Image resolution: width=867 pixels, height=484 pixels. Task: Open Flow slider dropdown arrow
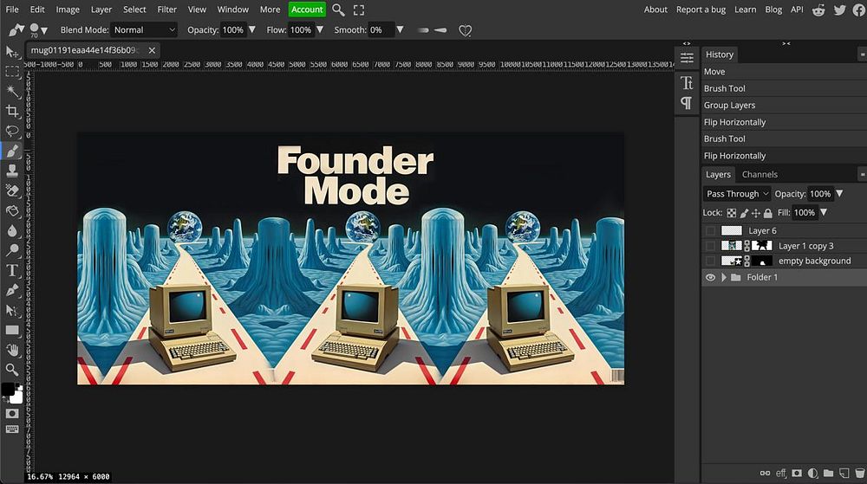click(320, 29)
